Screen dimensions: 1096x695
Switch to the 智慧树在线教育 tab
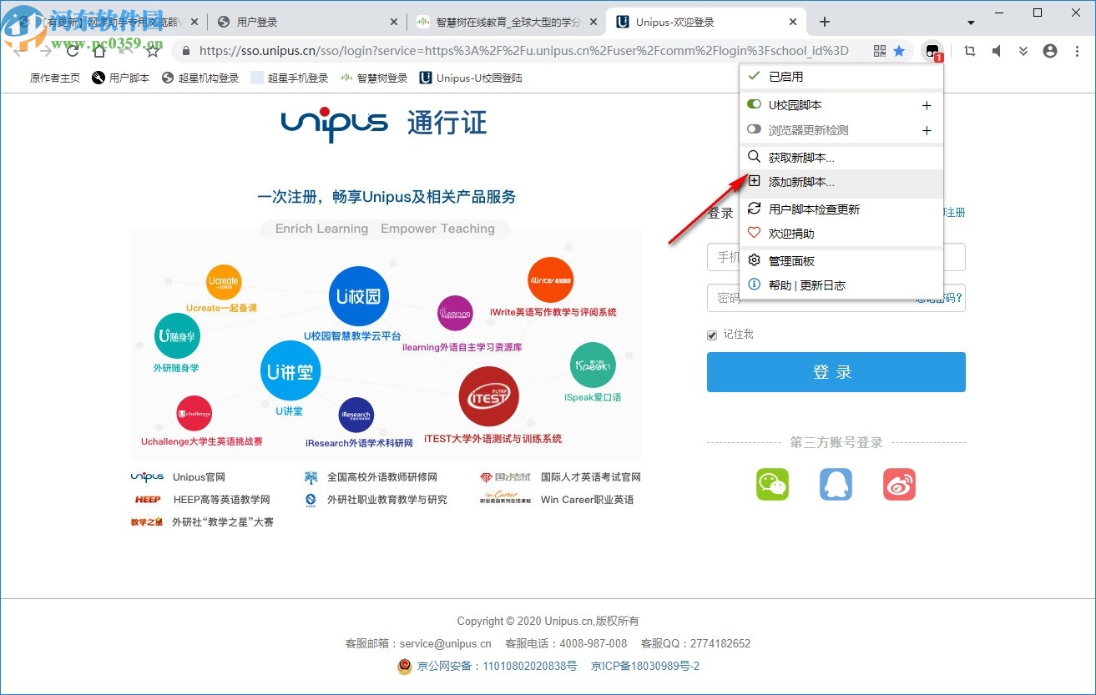pyautogui.click(x=492, y=21)
